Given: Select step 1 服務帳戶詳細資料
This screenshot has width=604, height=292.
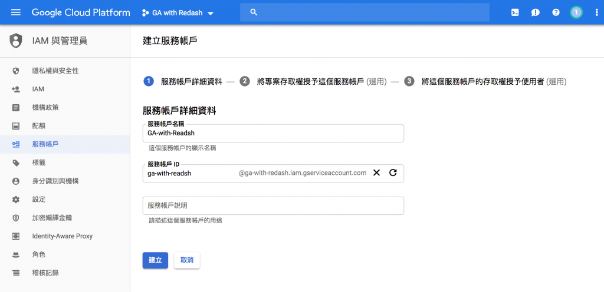Looking at the screenshot, I should pyautogui.click(x=183, y=81).
